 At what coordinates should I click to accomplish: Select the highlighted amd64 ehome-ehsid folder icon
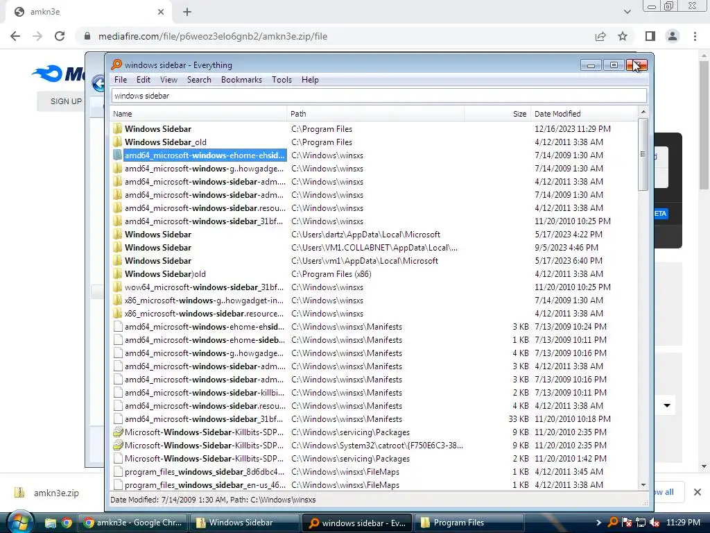tap(118, 155)
